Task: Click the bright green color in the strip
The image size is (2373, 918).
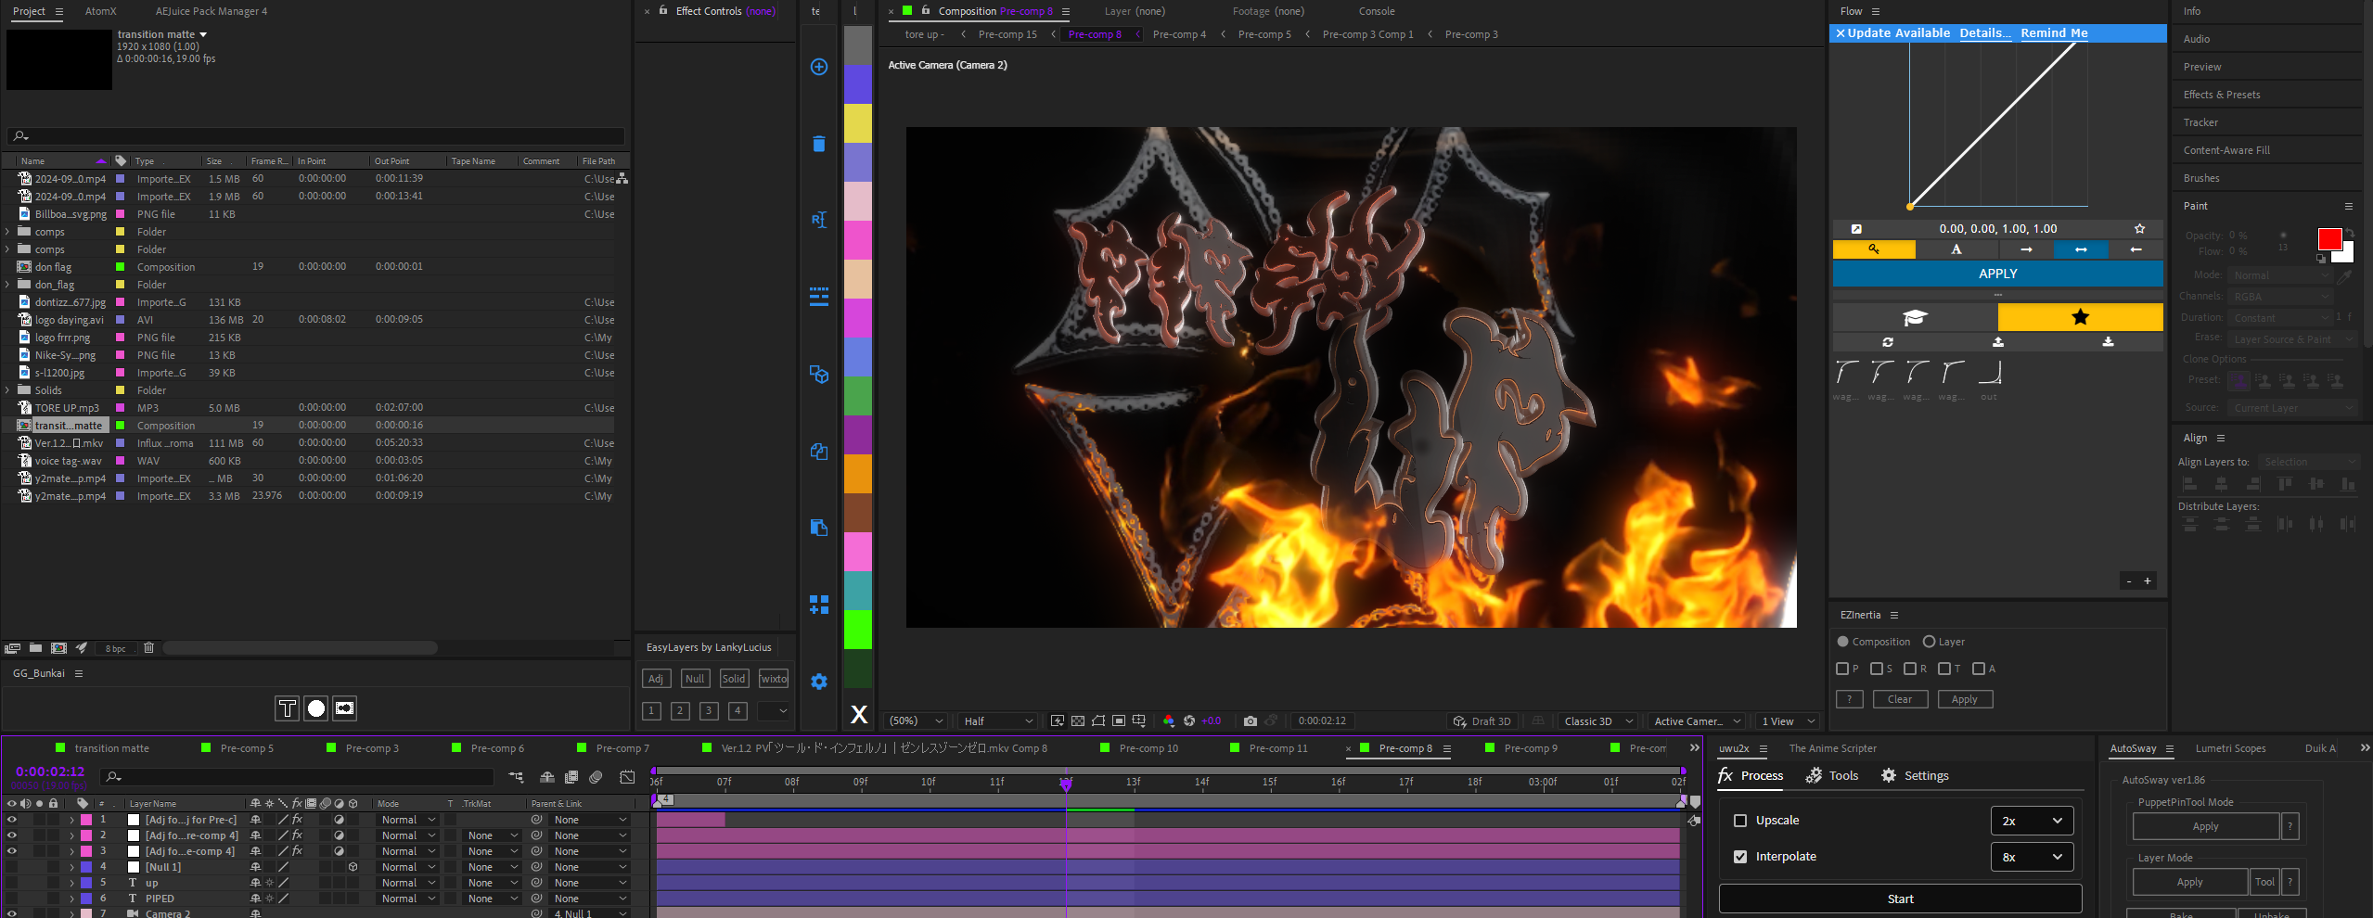Action: click(858, 630)
